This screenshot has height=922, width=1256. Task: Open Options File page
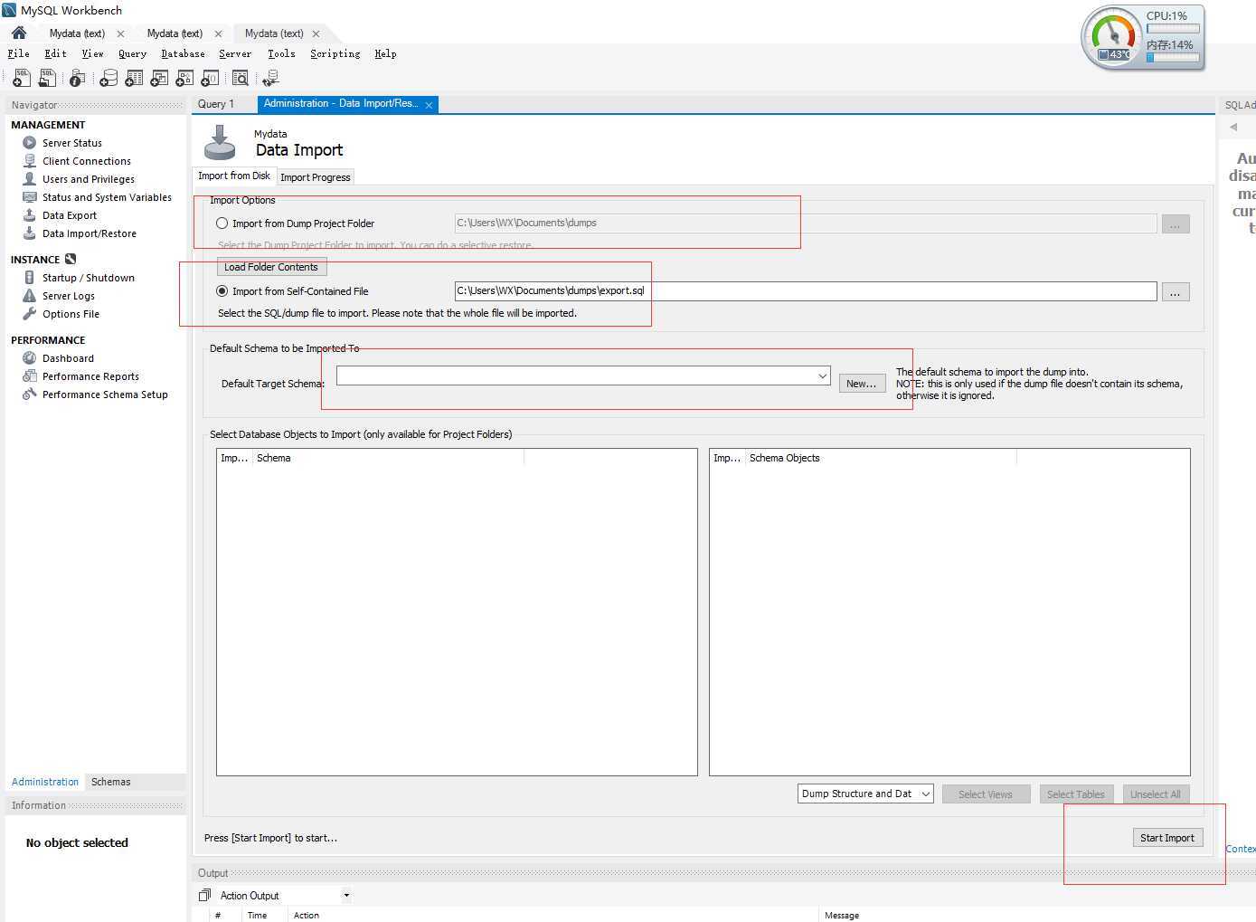[71, 314]
